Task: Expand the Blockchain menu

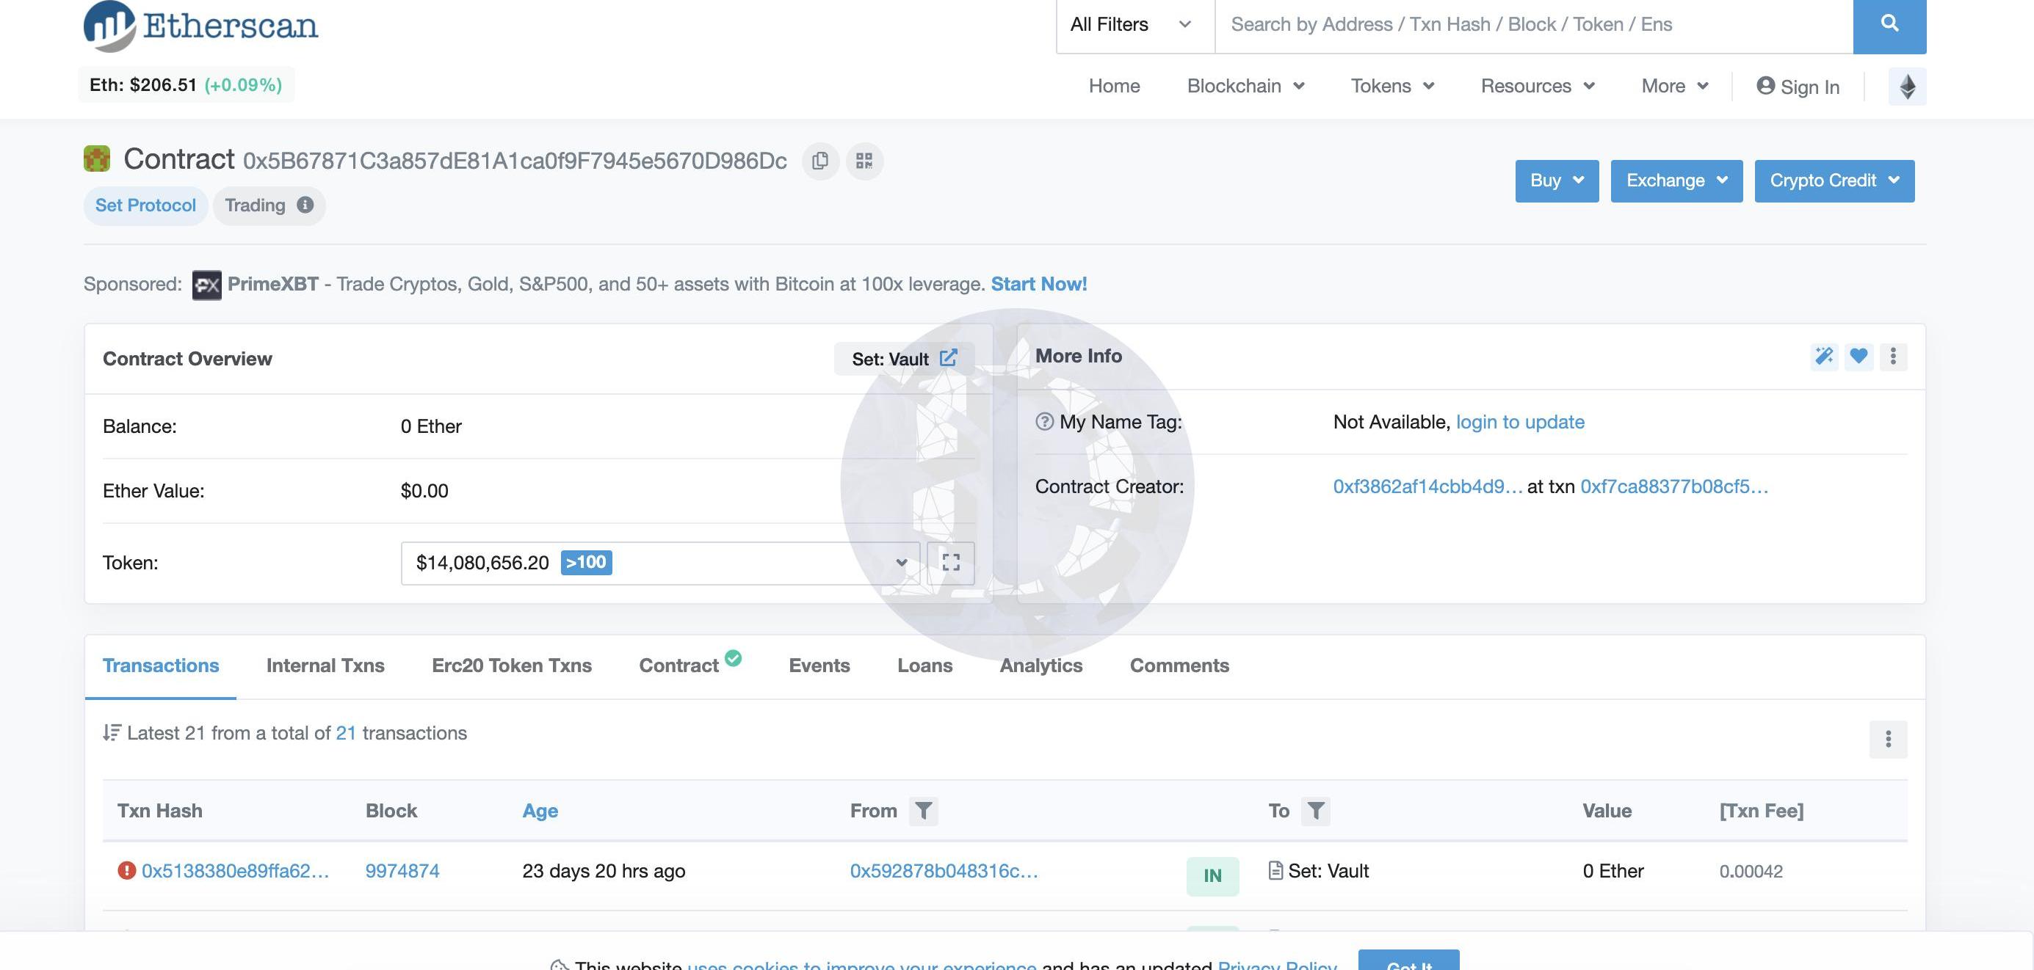Action: (1245, 86)
